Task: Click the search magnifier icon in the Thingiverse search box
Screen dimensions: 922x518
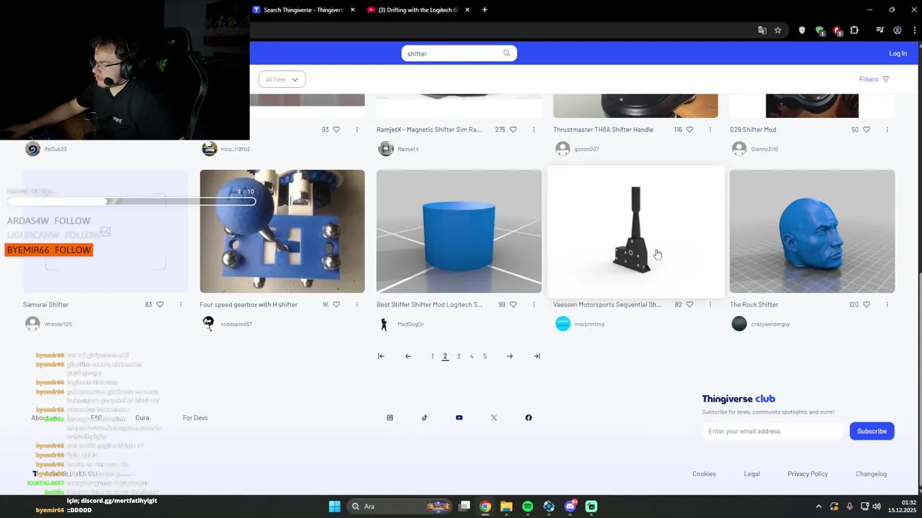Action: coord(506,53)
